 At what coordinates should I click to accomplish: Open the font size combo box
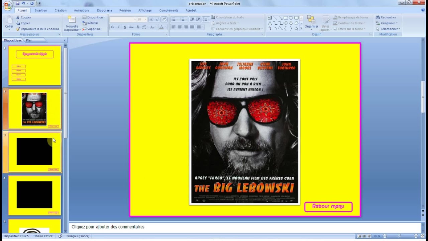pos(141,19)
